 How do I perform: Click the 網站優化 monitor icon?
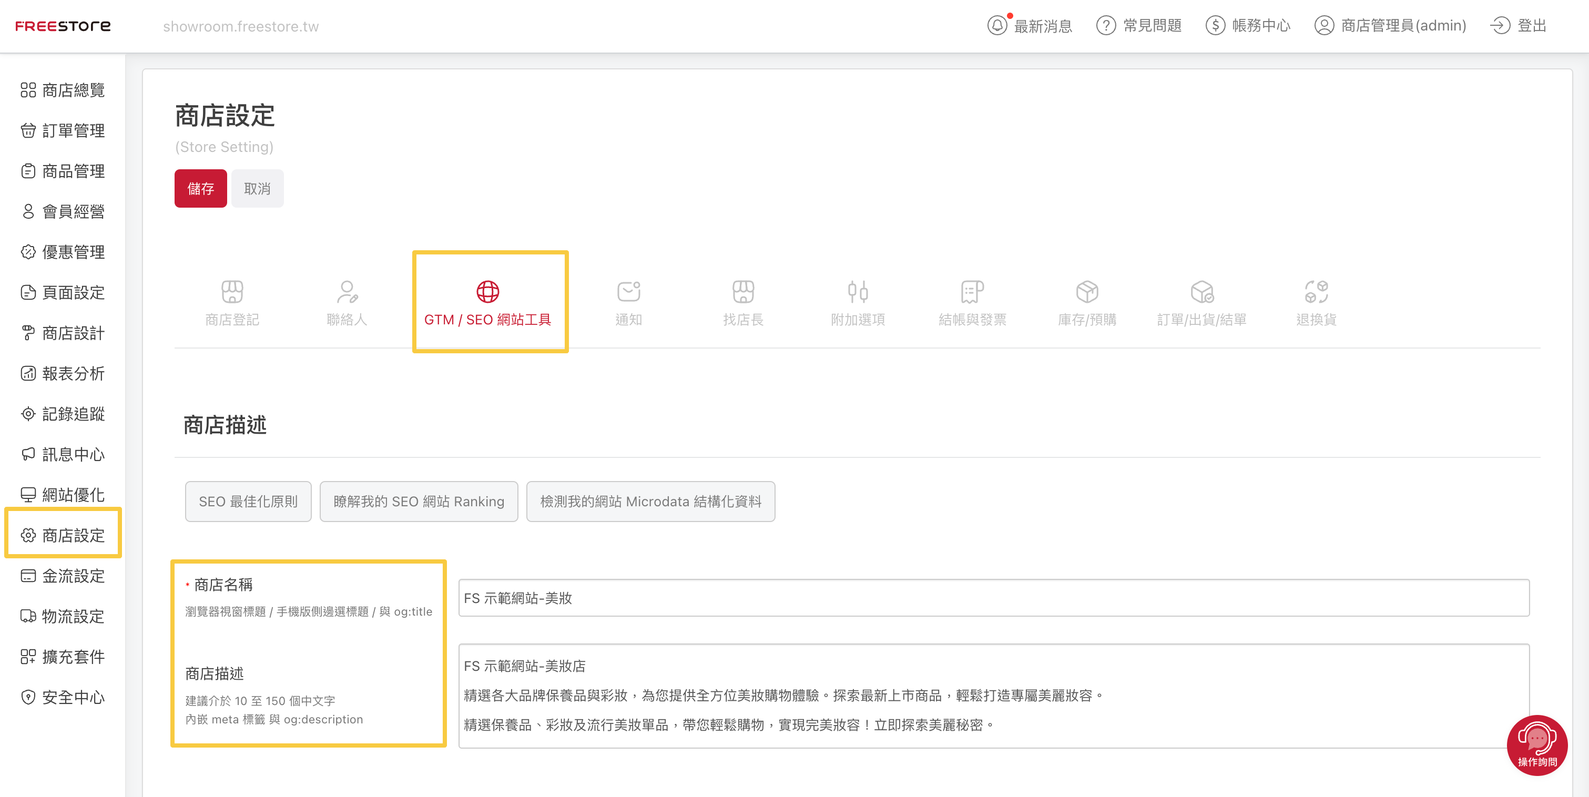pyautogui.click(x=28, y=495)
